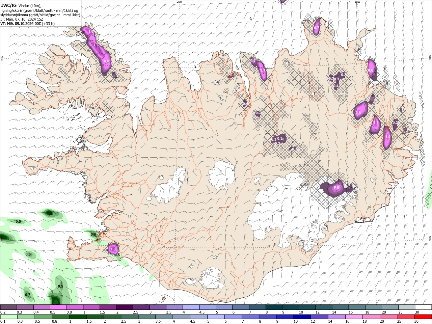Pick the darkest green 1–1.5 rain swatch
432x324 pixels.
(x=78, y=317)
